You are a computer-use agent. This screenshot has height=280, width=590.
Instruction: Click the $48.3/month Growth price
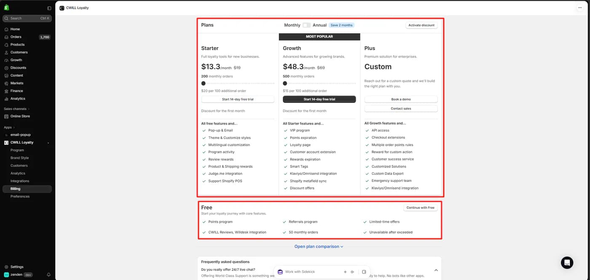[299, 67]
